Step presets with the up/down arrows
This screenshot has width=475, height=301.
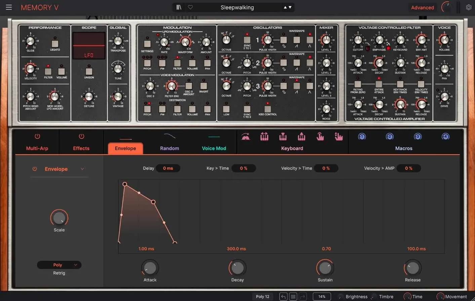point(287,7)
